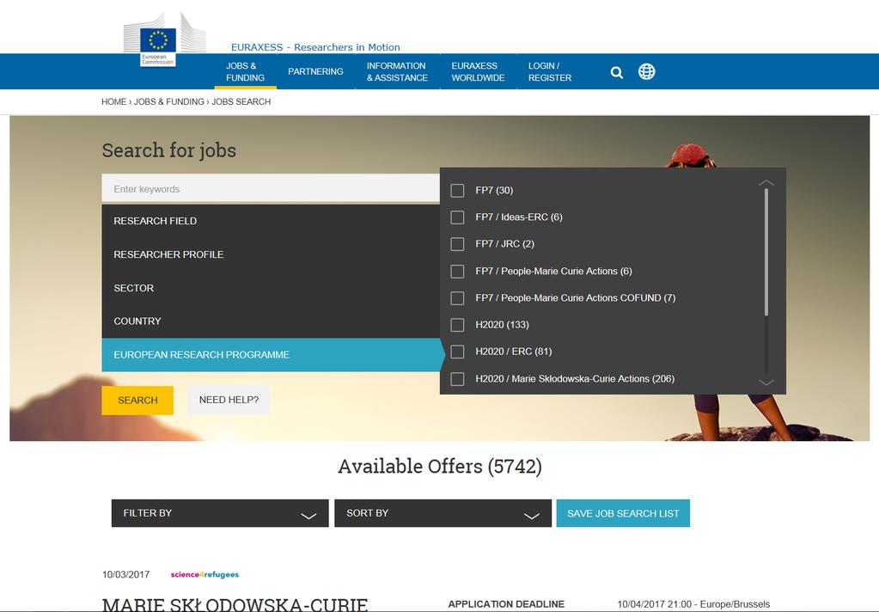Go to HOME breadcrumb link
The width and height of the screenshot is (879, 612).
113,101
